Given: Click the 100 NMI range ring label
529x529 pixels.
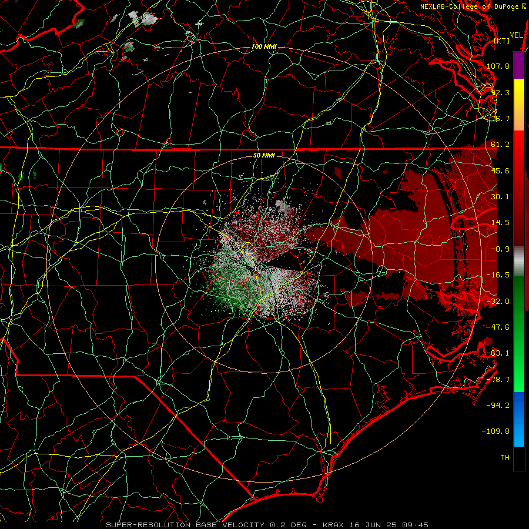Looking at the screenshot, I should coord(264,46).
